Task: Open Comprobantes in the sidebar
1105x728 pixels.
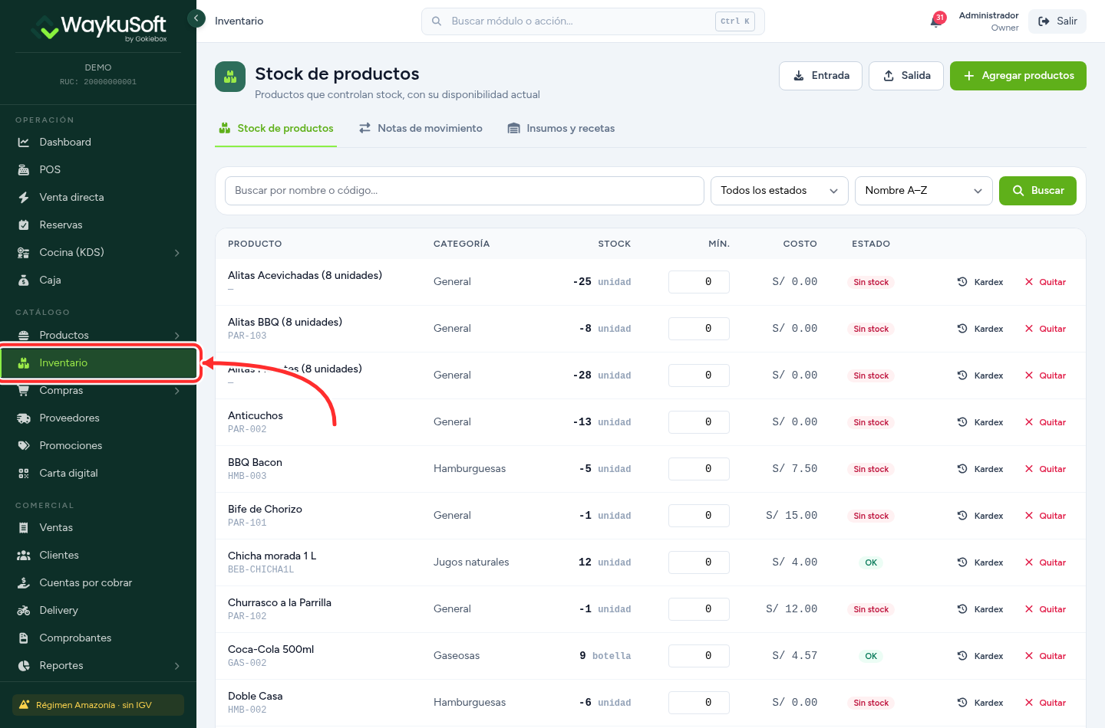Action: tap(98, 638)
